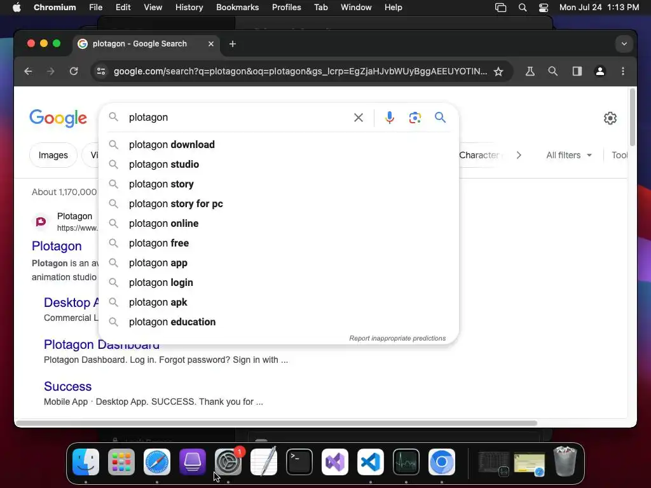Choose suggestion plotagon download
The height and width of the screenshot is (488, 651).
(278, 144)
